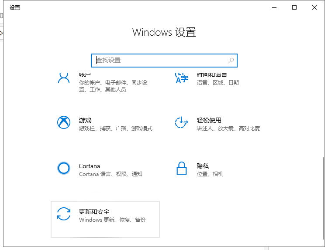Open the 隐私 settings title
Image resolution: width=328 pixels, height=250 pixels.
[x=203, y=166]
